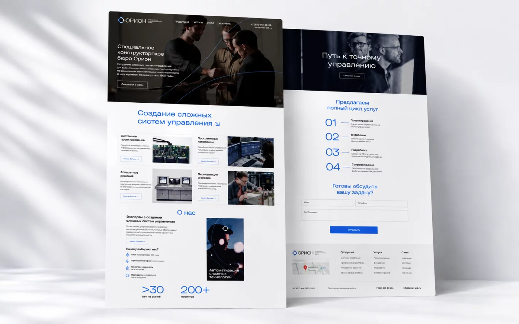Click the engineer servicing equipment photo
519x324 pixels.
[x=251, y=188]
